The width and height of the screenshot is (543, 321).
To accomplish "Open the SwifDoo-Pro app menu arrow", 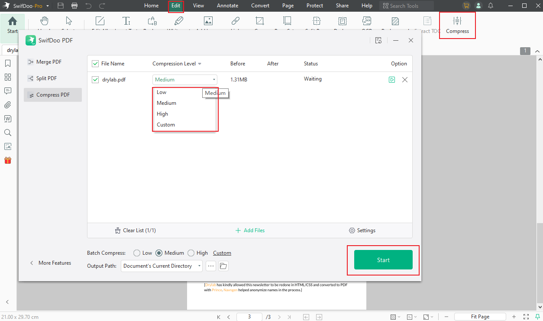I will pos(47,6).
